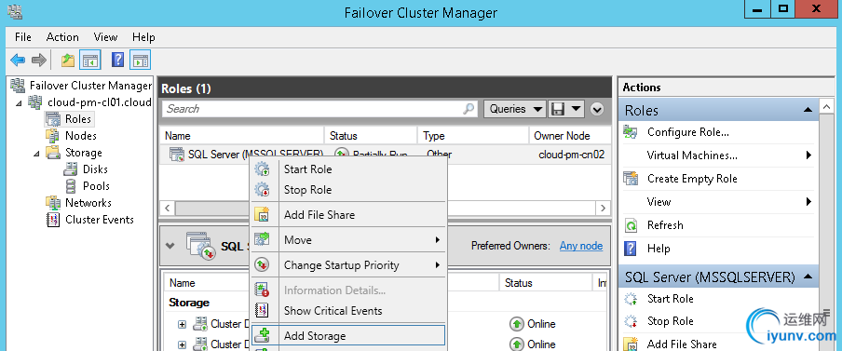Click the search magnifier icon
Screen dimensions: 842x351
tap(469, 109)
